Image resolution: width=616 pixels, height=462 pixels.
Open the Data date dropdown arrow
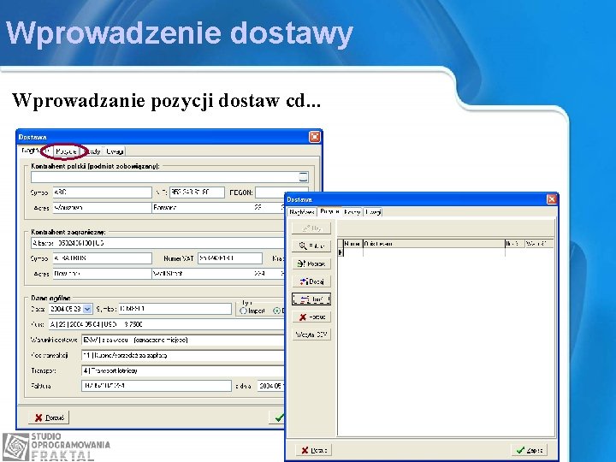(x=87, y=309)
